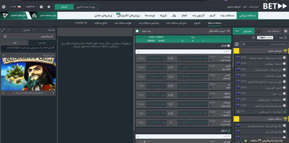289x143 pixels.
Task: Click the expand arrows icon in betslip panel
Action: click(3, 30)
